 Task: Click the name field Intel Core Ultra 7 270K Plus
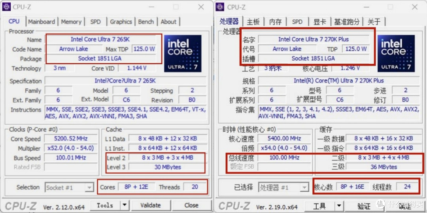tap(314, 39)
